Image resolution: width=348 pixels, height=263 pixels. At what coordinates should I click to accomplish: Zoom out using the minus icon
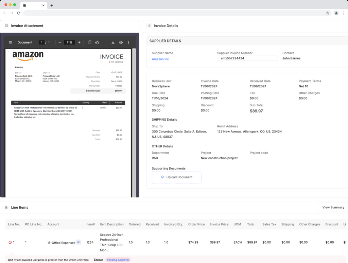click(x=59, y=42)
